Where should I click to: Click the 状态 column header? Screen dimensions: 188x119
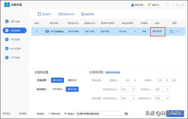point(157,23)
